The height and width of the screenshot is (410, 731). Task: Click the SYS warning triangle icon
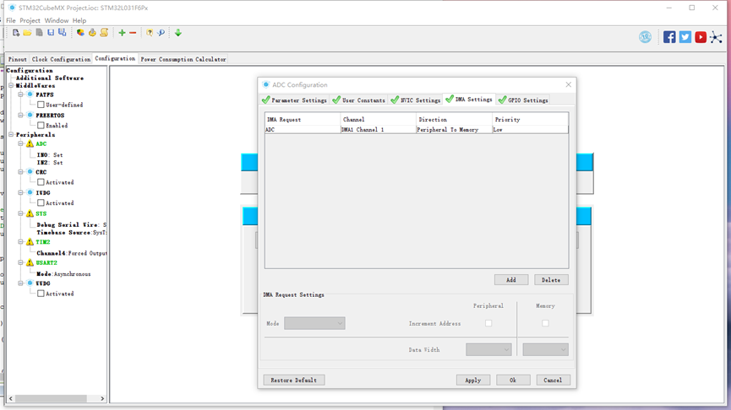pyautogui.click(x=30, y=213)
